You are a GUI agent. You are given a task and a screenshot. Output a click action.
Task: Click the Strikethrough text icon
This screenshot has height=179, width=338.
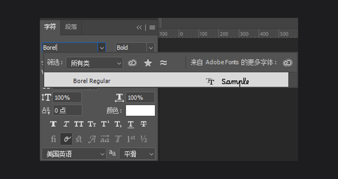click(144, 124)
